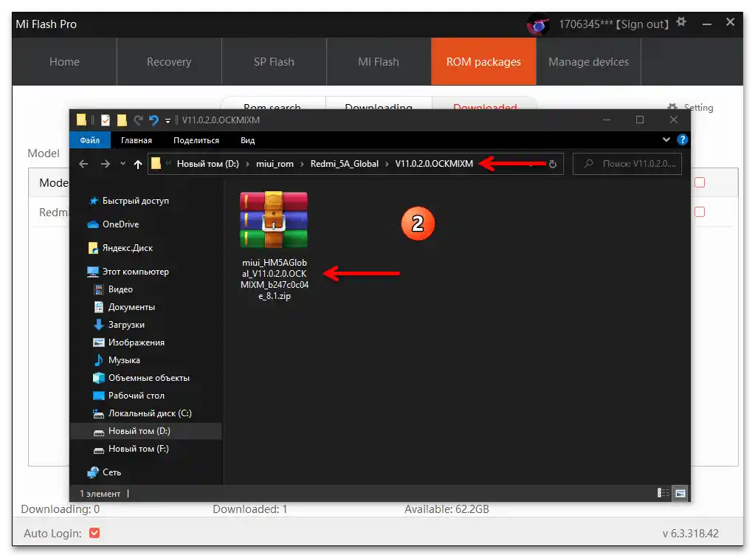Open Mi Flash Pro settings gear
Image resolution: width=755 pixels, height=558 pixels.
pyautogui.click(x=681, y=22)
